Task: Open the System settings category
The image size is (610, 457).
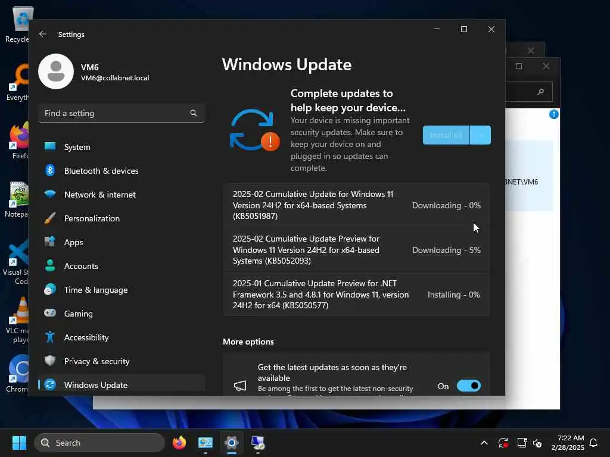Action: pos(122,147)
